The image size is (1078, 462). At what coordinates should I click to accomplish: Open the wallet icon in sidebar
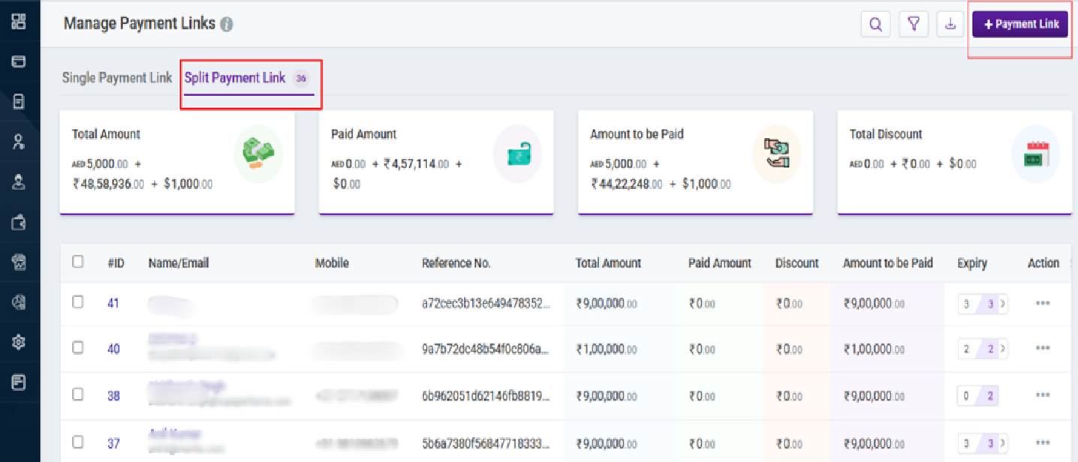[x=19, y=221]
